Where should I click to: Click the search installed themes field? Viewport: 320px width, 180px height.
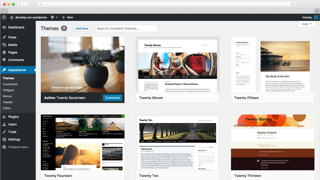[126, 28]
